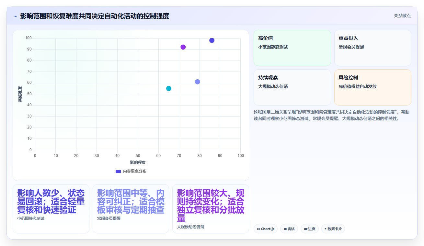Click the title 影响范围和恢复难度共同决定自动化活动的控制强度
The height and width of the screenshot is (246, 424).
95,16
